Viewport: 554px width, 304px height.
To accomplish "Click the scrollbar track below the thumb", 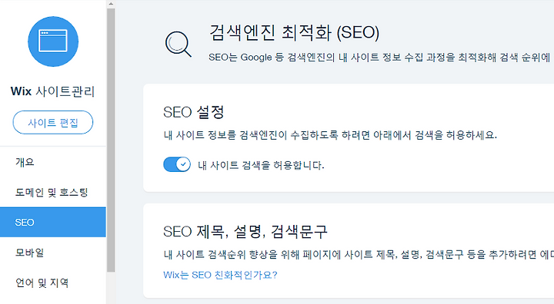I will tap(111, 288).
